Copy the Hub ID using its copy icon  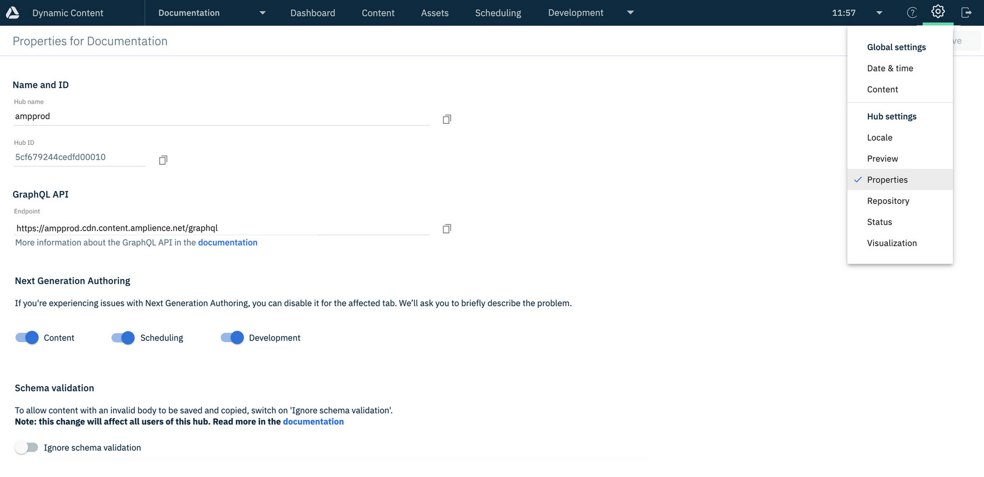tap(163, 160)
